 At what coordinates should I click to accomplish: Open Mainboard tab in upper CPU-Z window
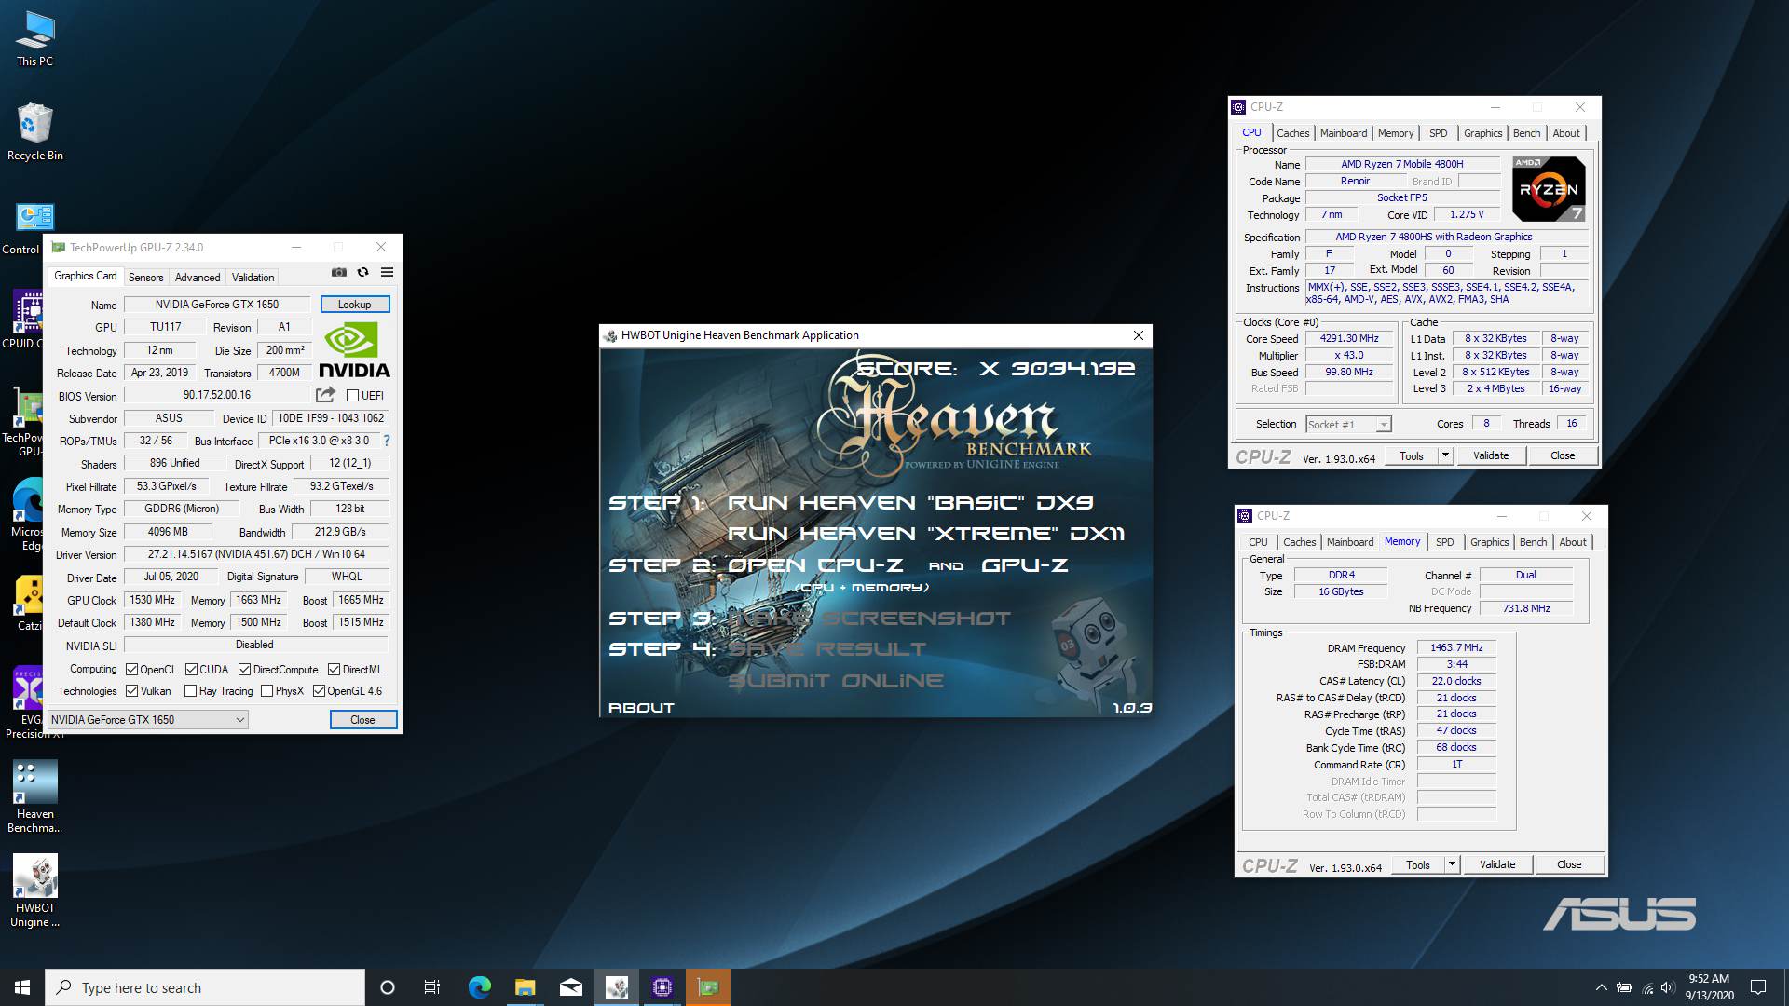pyautogui.click(x=1344, y=133)
